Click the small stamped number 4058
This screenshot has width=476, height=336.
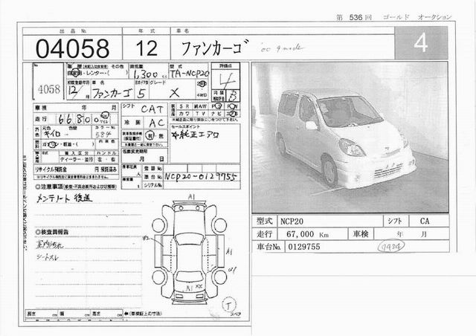(x=49, y=89)
